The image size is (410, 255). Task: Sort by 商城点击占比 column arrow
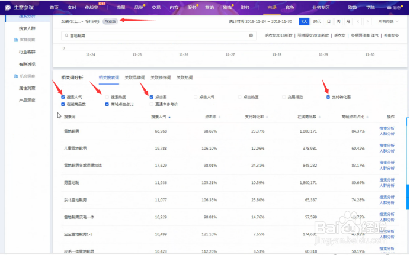click(x=367, y=117)
